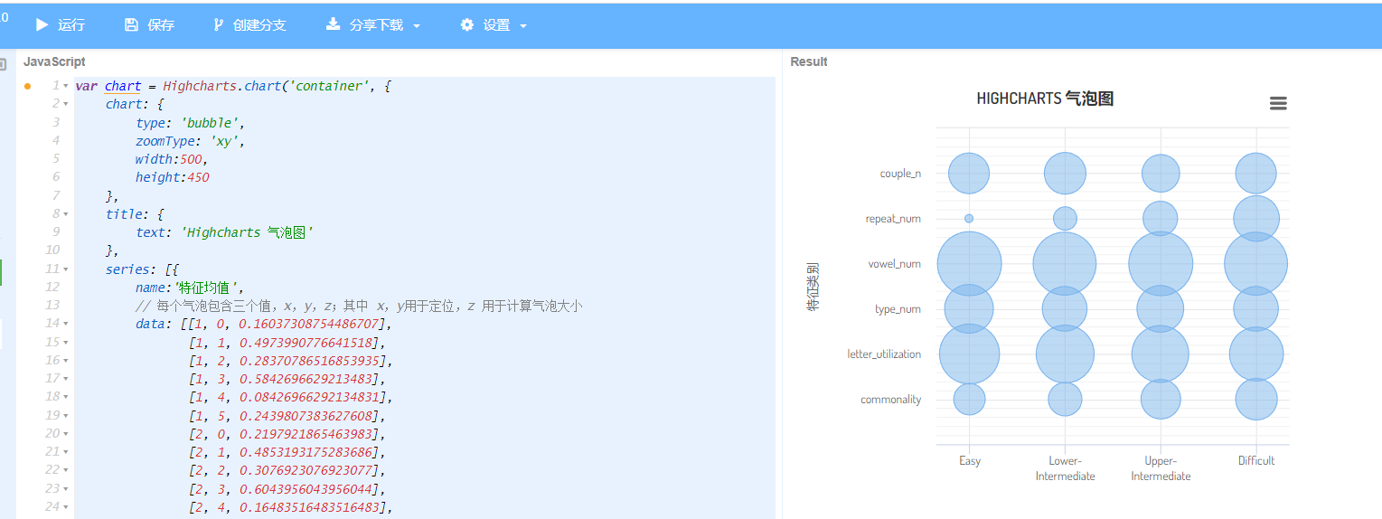
Task: Collapse the chart block at line 2
Action: (66, 104)
